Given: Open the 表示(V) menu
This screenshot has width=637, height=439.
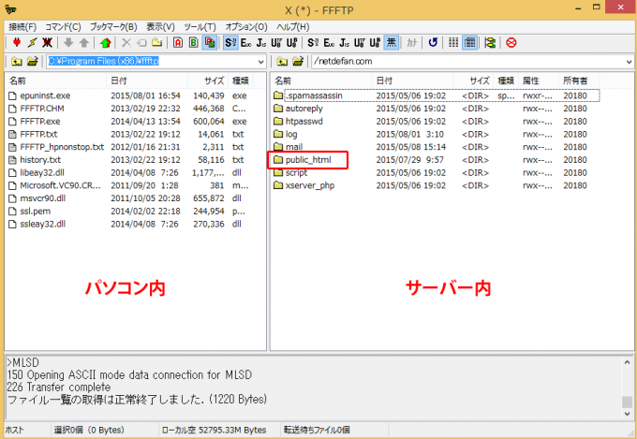Looking at the screenshot, I should click(160, 27).
